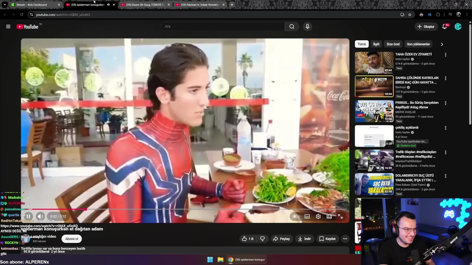Toggle subtitles in the video player
Screen dimensions: 472x265
(307, 216)
